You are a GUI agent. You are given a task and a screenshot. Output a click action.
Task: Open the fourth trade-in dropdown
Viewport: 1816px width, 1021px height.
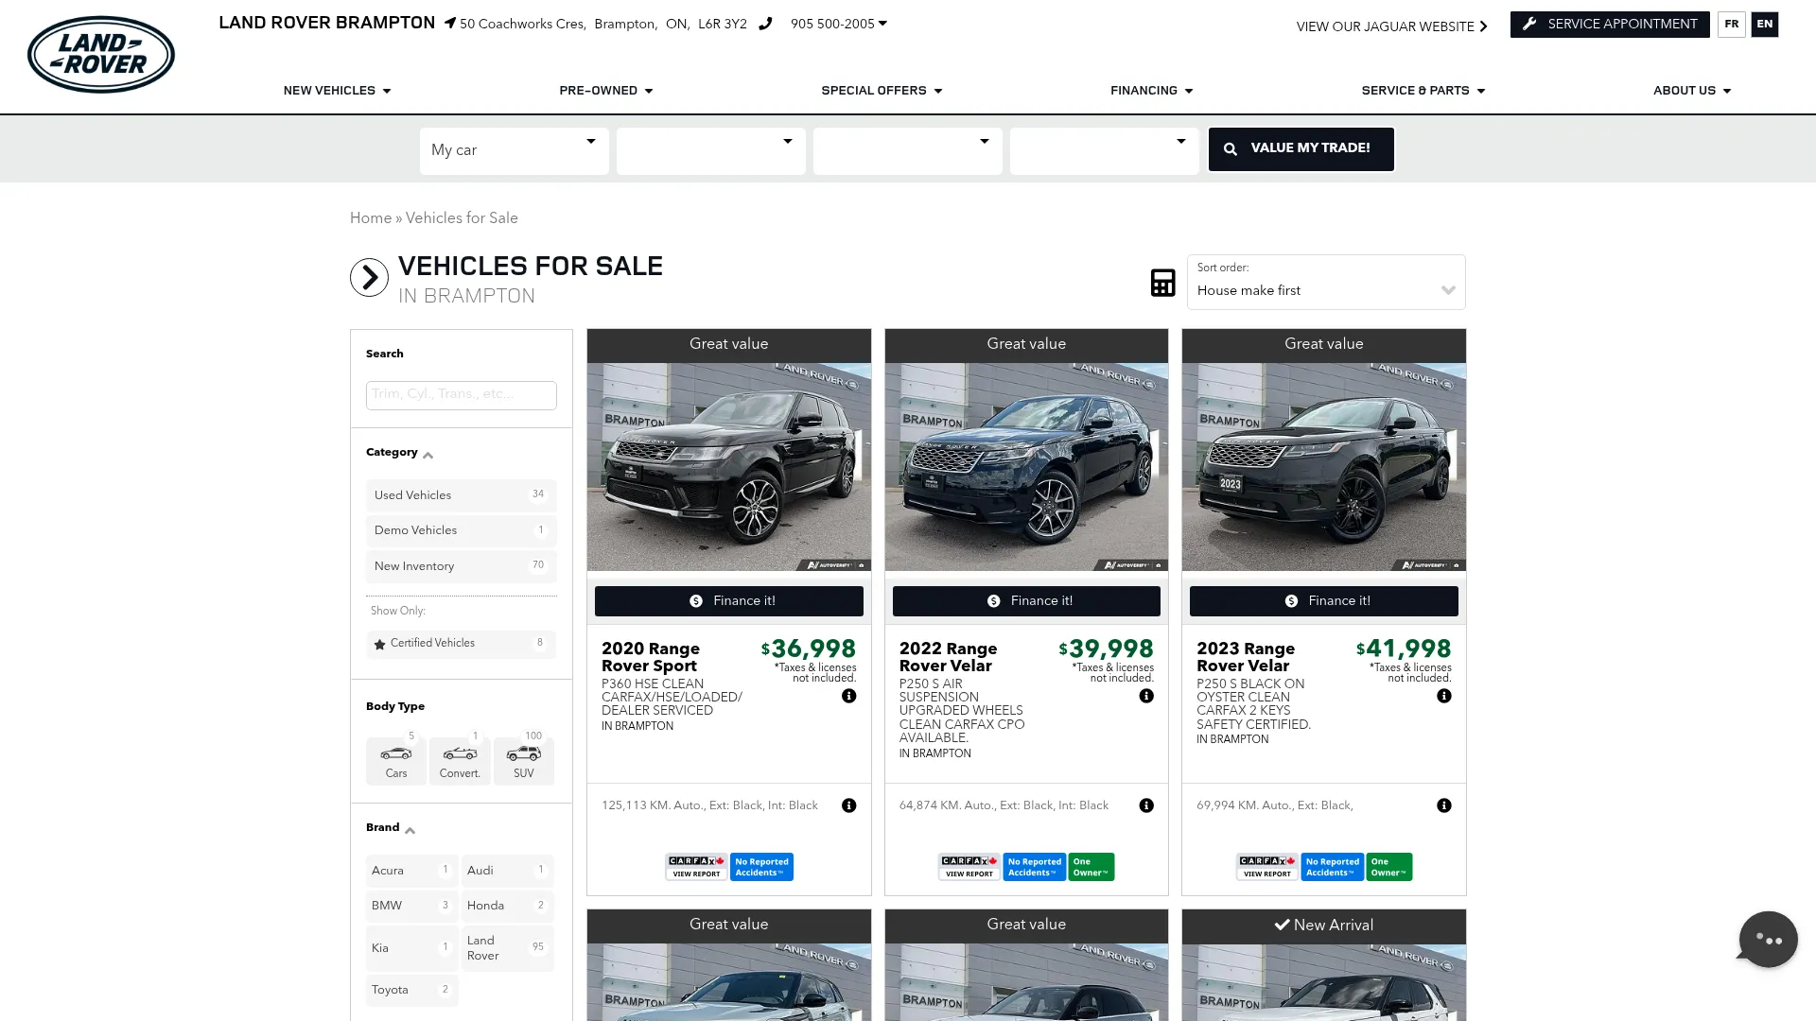pyautogui.click(x=1105, y=150)
